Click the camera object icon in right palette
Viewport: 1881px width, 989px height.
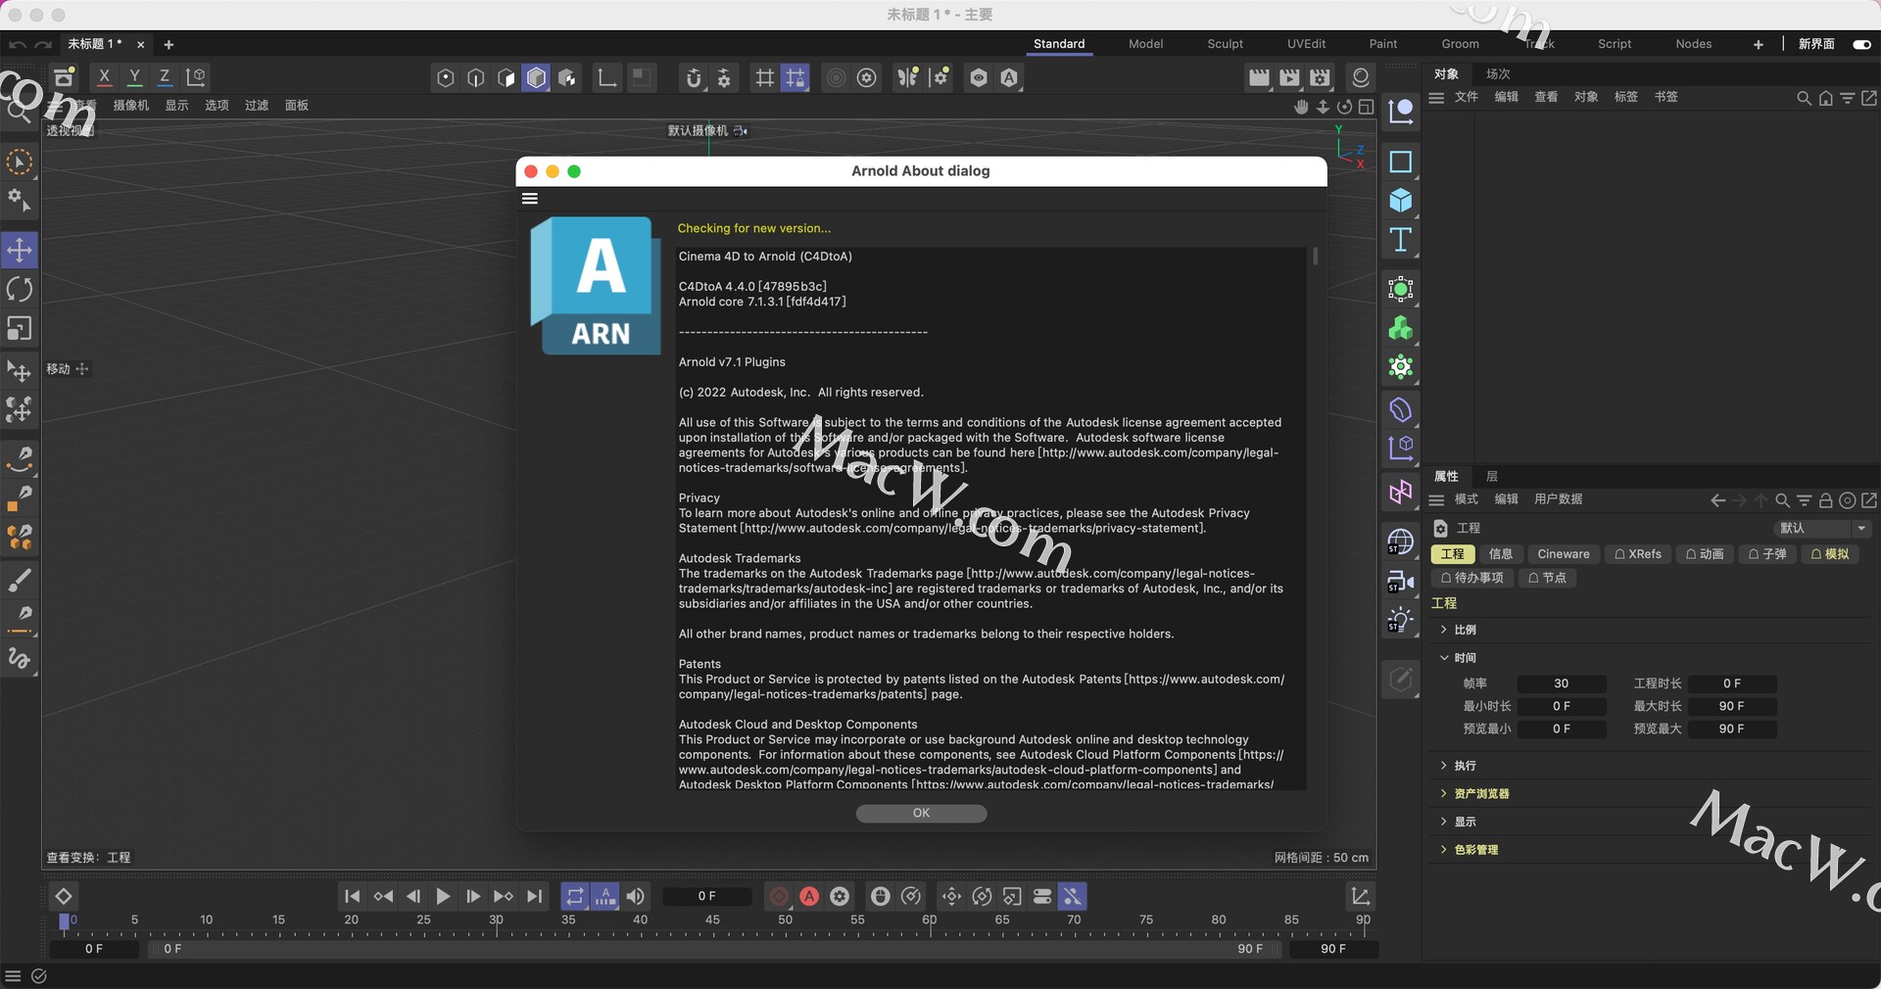pos(1401,582)
